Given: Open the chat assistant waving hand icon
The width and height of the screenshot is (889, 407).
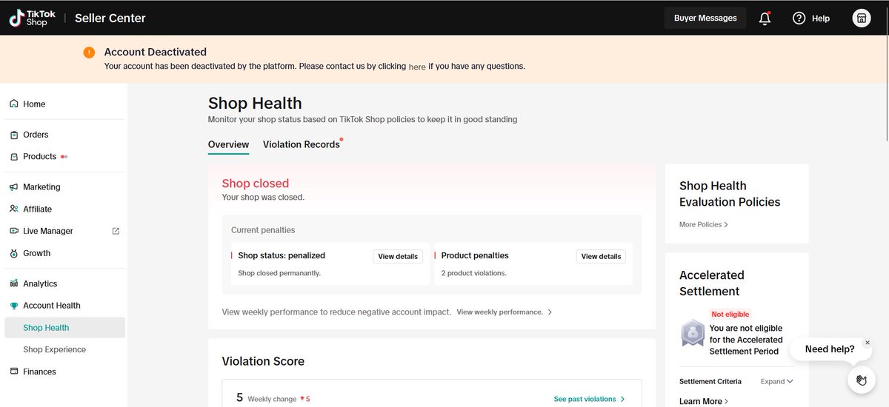Looking at the screenshot, I should pyautogui.click(x=861, y=380).
